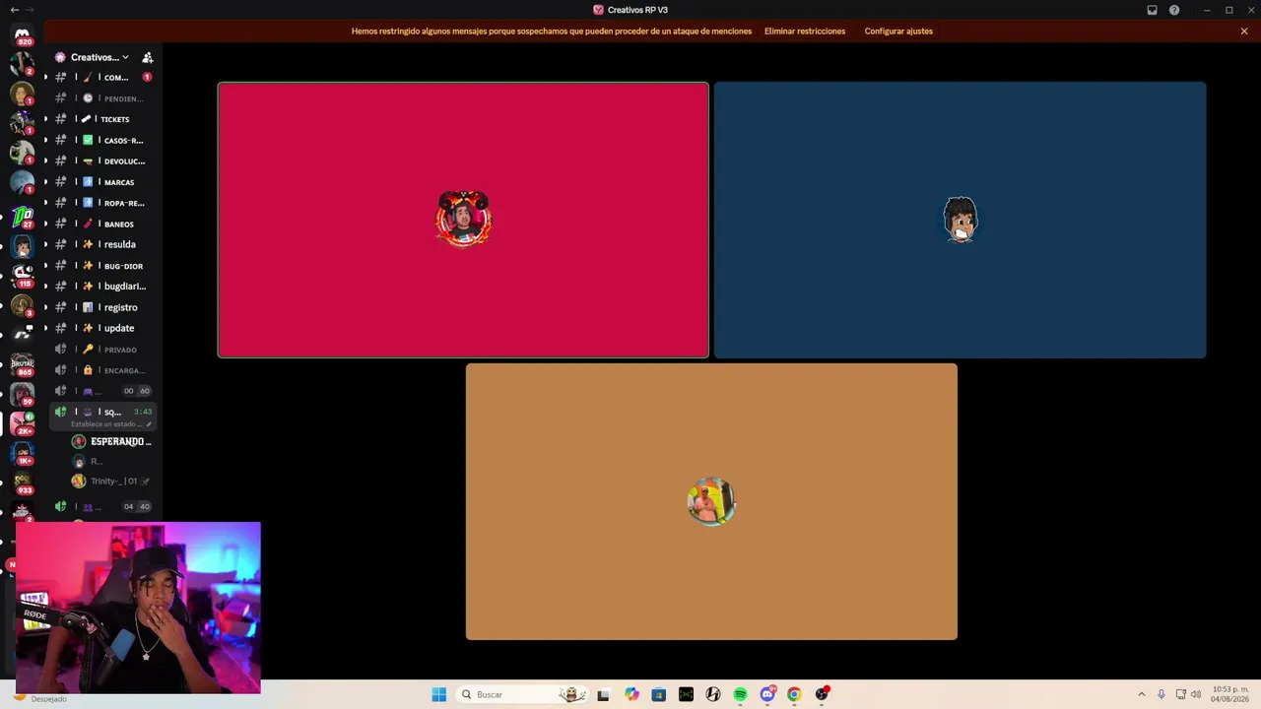
Task: Expand the DEVOLUC... channel thread arrow
Action: pos(45,161)
